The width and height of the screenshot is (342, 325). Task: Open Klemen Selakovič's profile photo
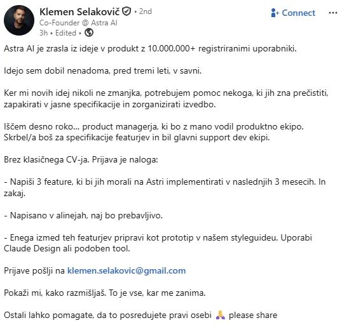coord(19,20)
